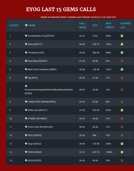Click the diamond icon beside Ratty Coin
Image resolution: width=134 pixels, height=171 pixels.
pos(26,110)
